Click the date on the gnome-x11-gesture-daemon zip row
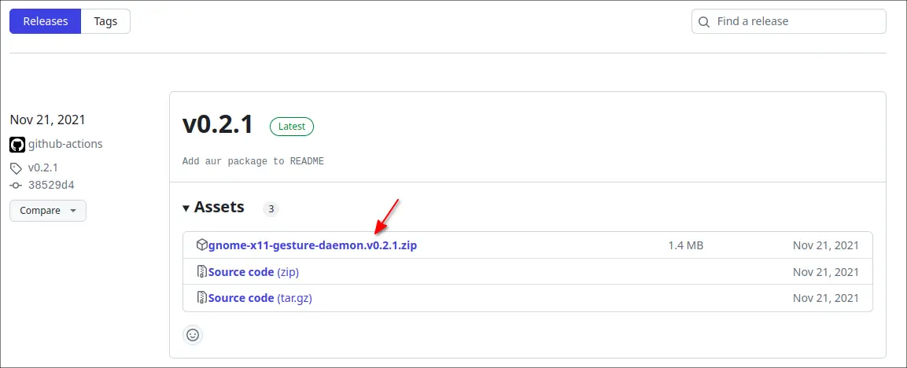The width and height of the screenshot is (907, 368). click(x=826, y=245)
